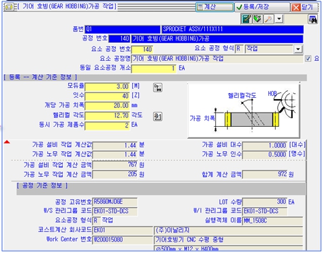Click the 잇수 field with 40
323x253 pixels.
click(x=107, y=96)
